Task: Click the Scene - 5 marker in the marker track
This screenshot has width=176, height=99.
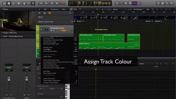Action: click(x=149, y=21)
